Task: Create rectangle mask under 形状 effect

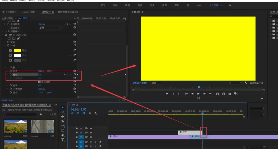Action: (x=14, y=38)
